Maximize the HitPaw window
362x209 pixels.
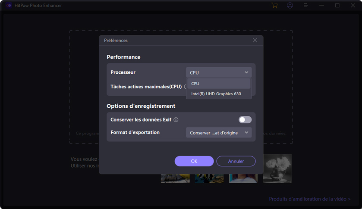pyautogui.click(x=337, y=5)
